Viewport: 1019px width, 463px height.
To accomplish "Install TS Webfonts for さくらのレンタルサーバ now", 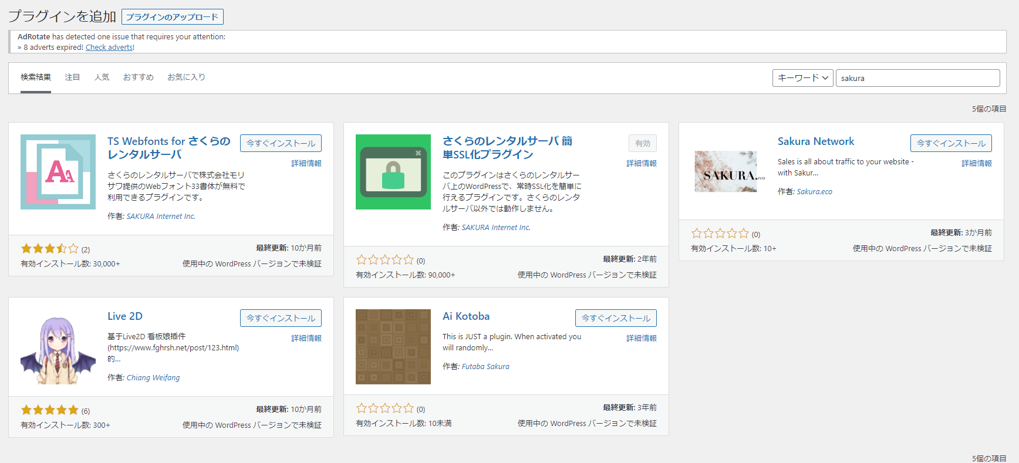I will pos(281,143).
